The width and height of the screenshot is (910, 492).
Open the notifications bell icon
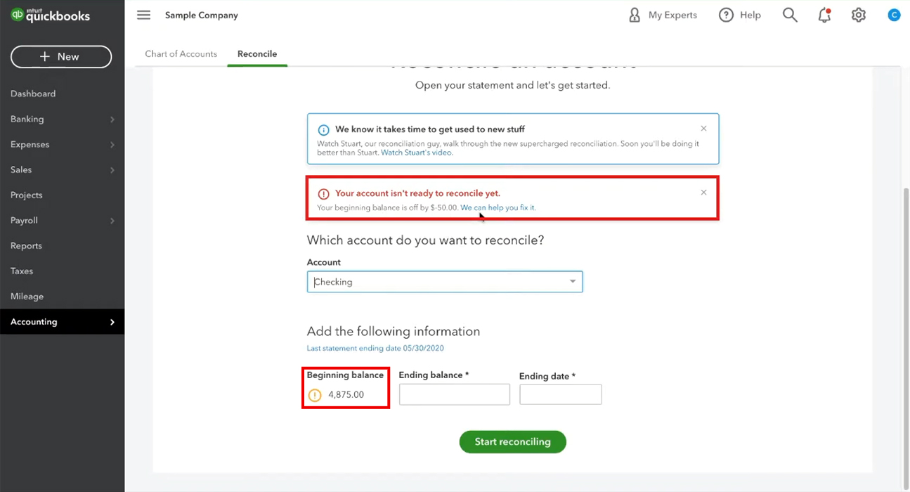[824, 15]
